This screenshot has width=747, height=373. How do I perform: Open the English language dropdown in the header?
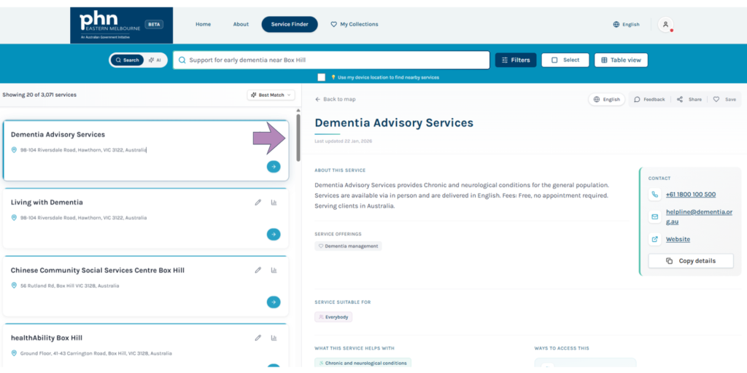(626, 25)
